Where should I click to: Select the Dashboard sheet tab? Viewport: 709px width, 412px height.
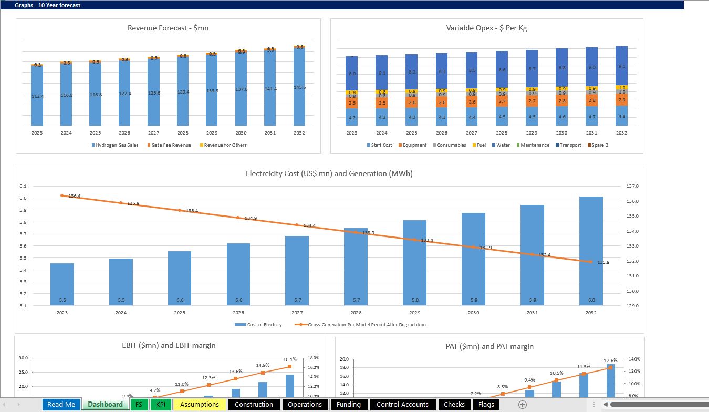coord(106,404)
